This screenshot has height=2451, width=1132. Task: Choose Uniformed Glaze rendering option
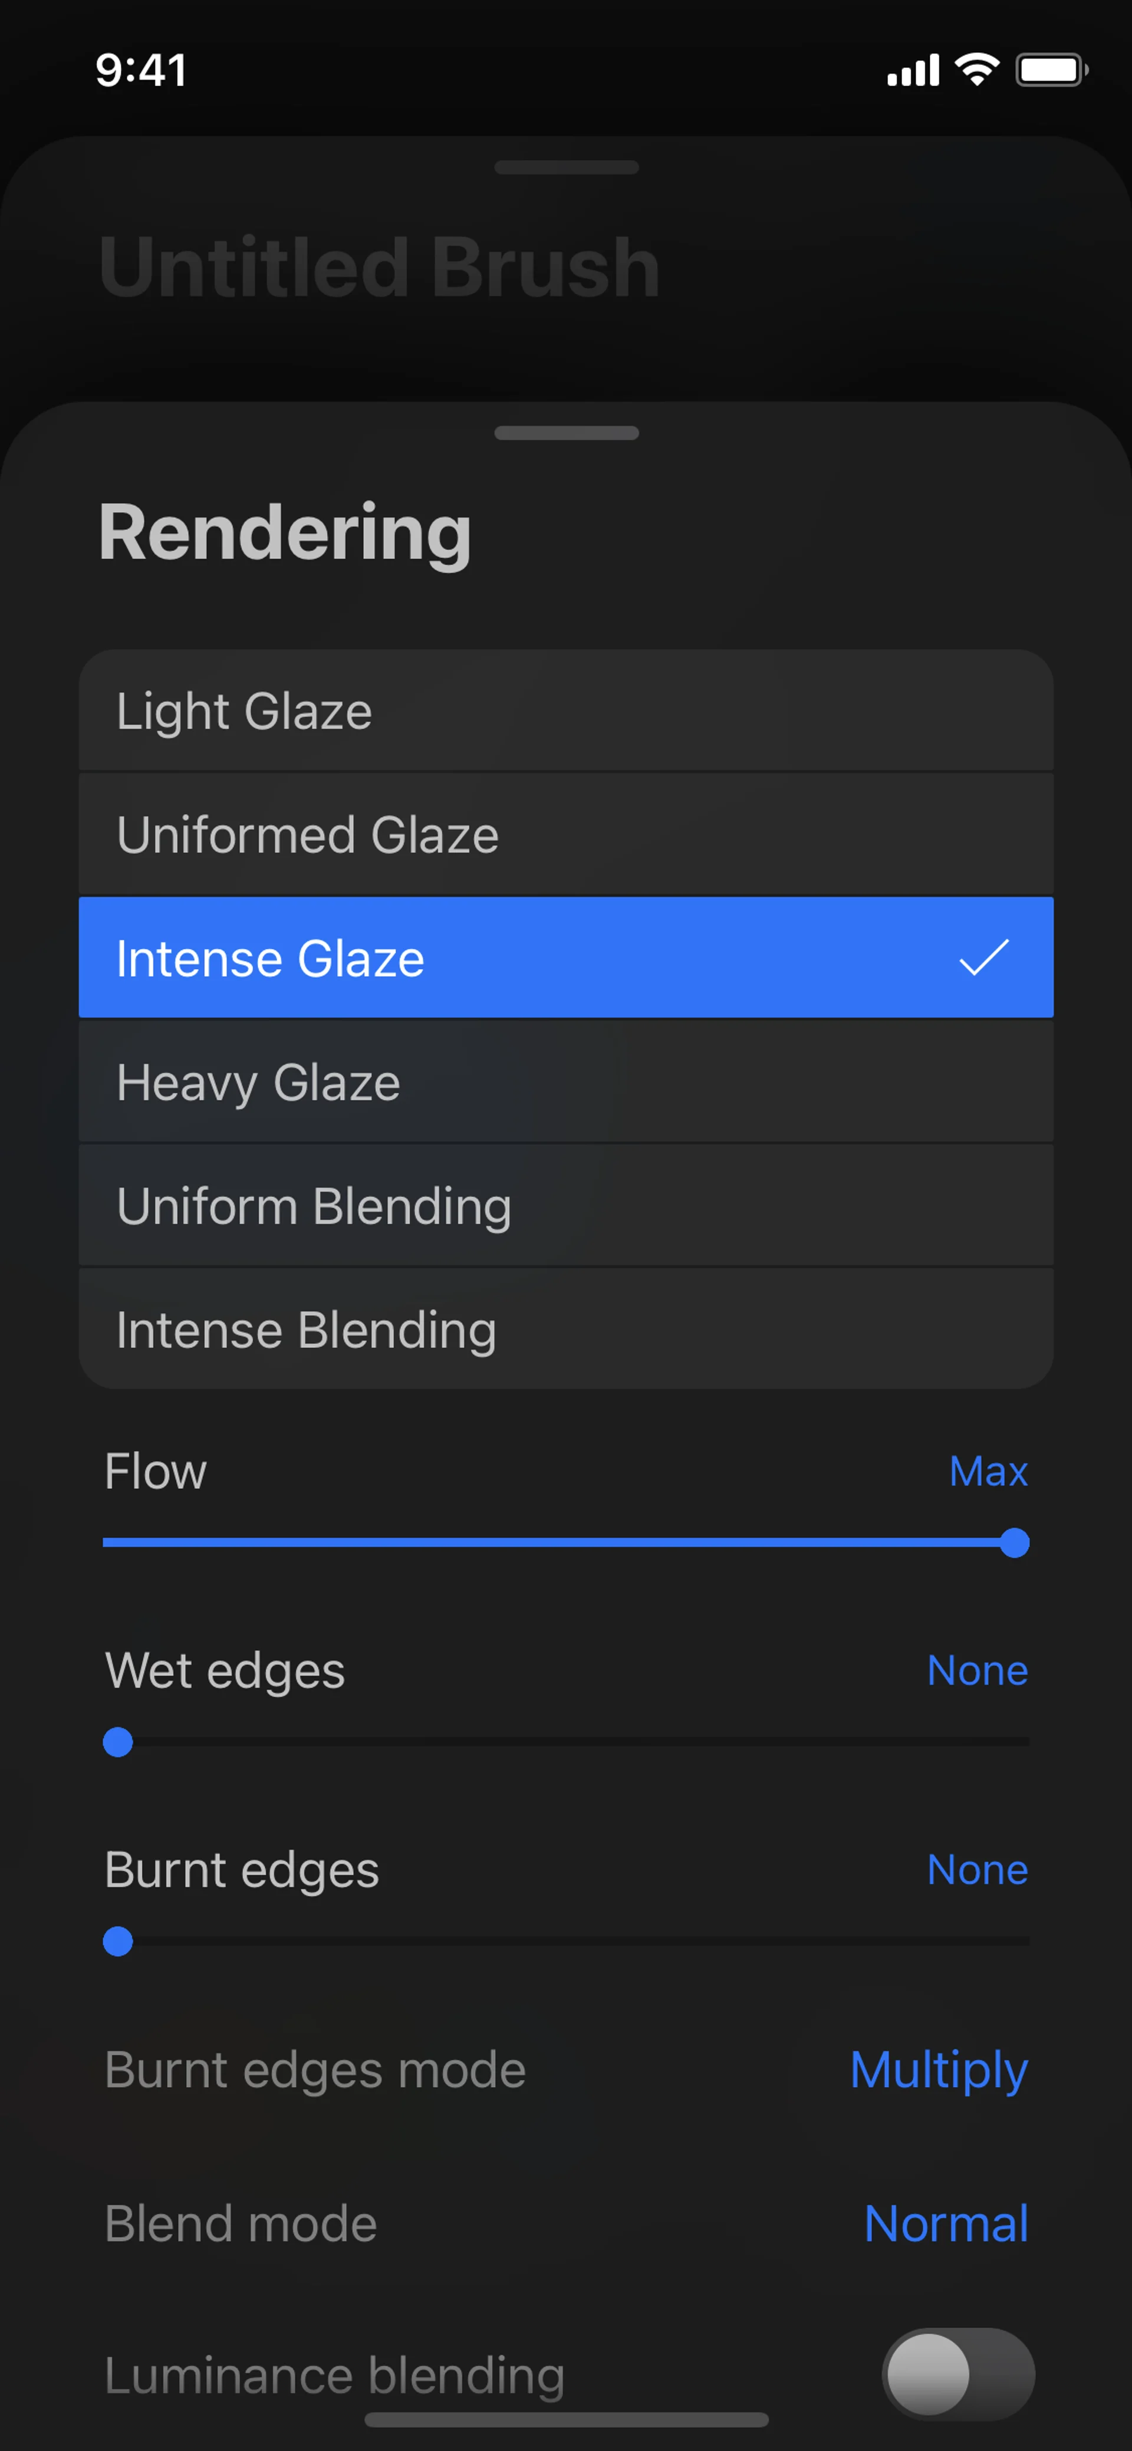point(565,834)
